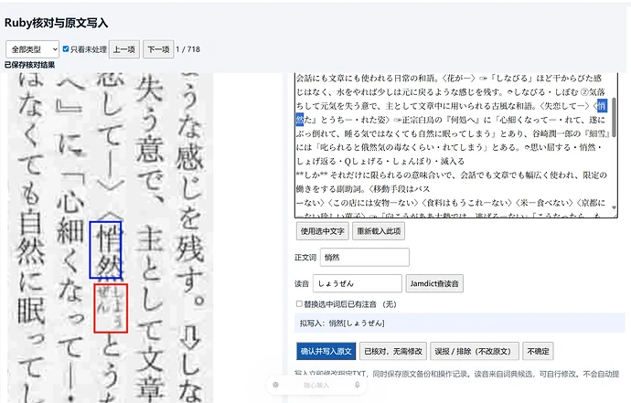The width and height of the screenshot is (631, 403).
Task: Click the **しか** entry line in the text box
Action: pos(452,175)
